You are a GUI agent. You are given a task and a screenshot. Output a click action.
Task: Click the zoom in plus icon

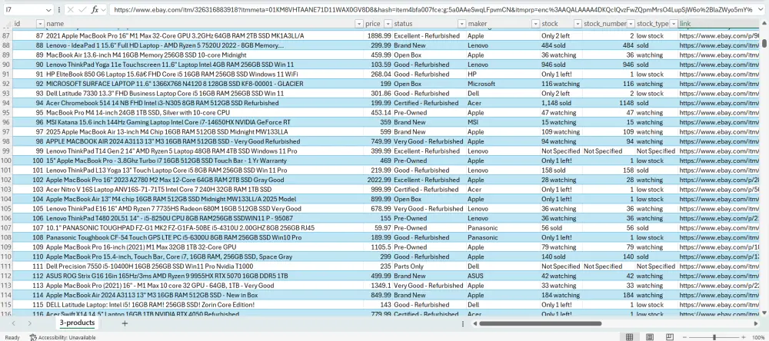(745, 337)
